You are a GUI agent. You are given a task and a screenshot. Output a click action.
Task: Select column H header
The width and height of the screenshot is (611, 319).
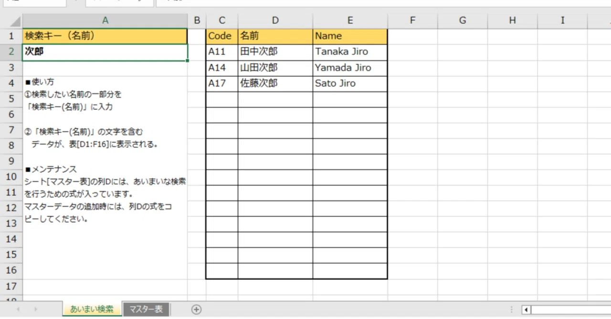pyautogui.click(x=513, y=21)
